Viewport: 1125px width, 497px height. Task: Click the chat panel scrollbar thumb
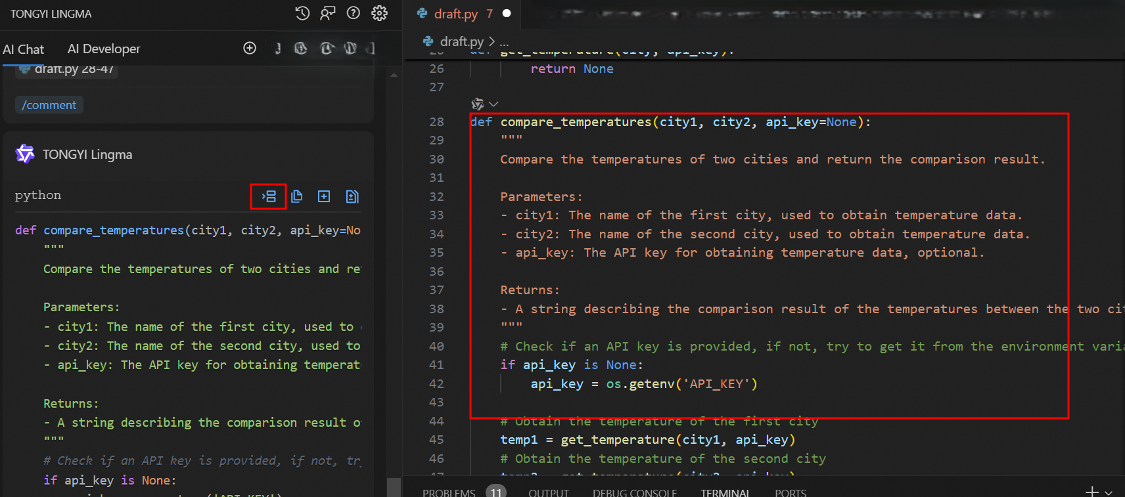(394, 487)
